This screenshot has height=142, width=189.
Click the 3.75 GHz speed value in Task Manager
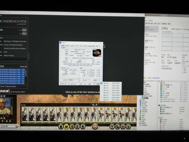[172, 58]
